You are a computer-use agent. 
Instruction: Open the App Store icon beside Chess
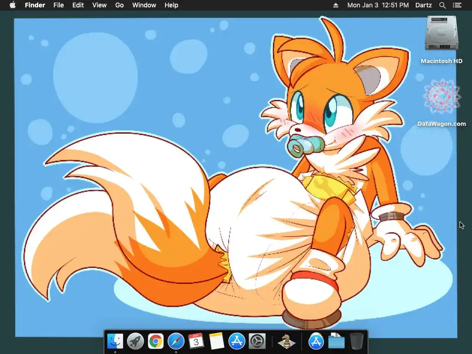[316, 341]
